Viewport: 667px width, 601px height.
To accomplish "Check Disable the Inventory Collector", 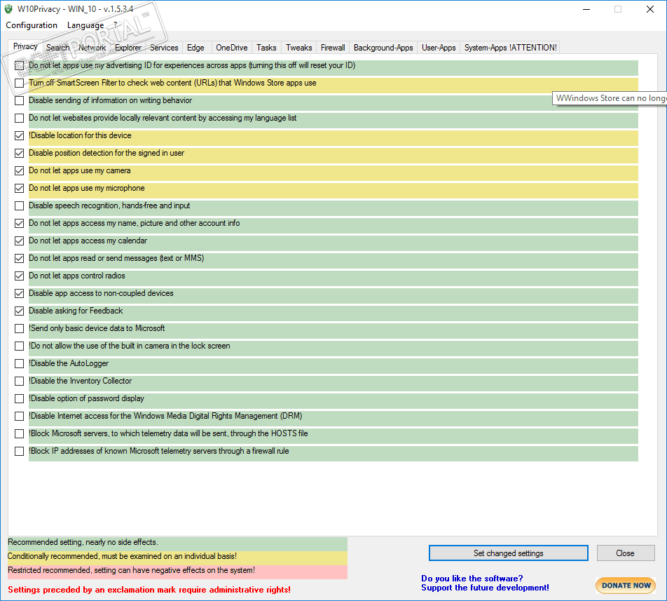I will [19, 381].
